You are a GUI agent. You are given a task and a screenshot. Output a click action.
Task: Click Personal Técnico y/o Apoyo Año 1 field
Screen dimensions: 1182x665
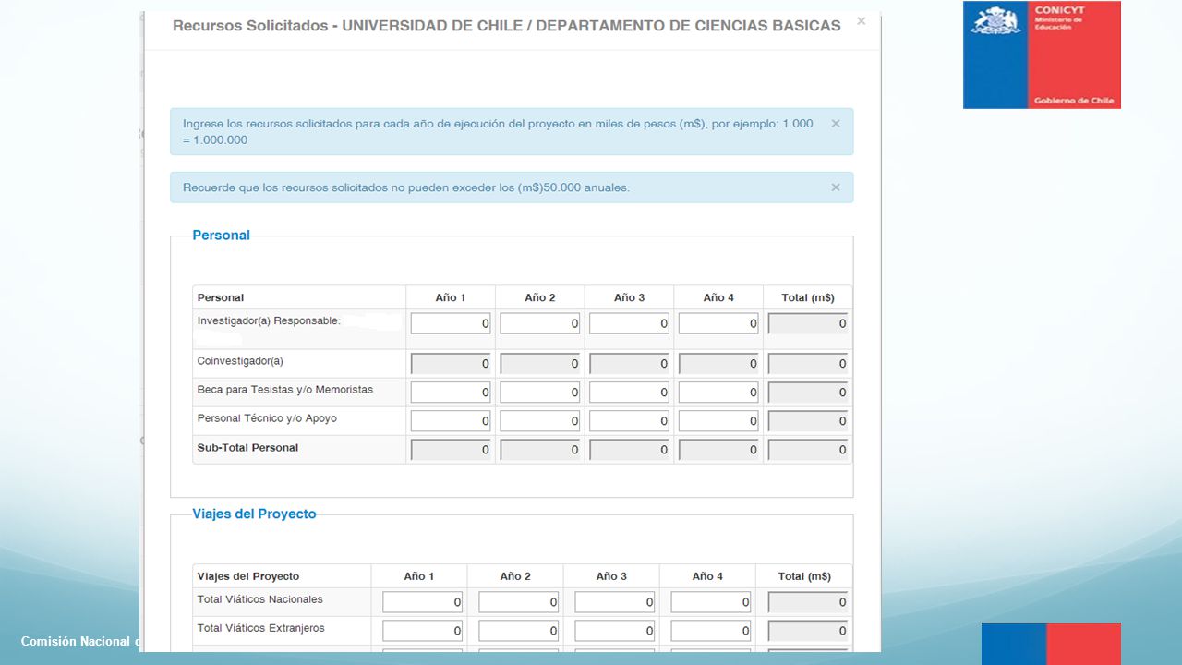point(451,421)
